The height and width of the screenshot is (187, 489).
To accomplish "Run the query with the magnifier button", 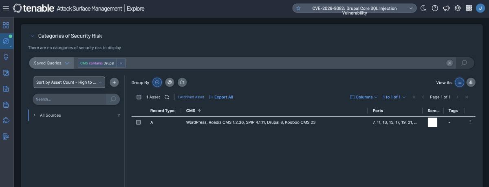I will point(464,63).
